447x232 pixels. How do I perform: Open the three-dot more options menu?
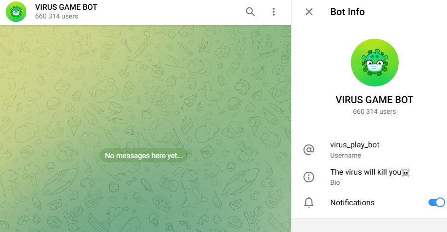274,12
